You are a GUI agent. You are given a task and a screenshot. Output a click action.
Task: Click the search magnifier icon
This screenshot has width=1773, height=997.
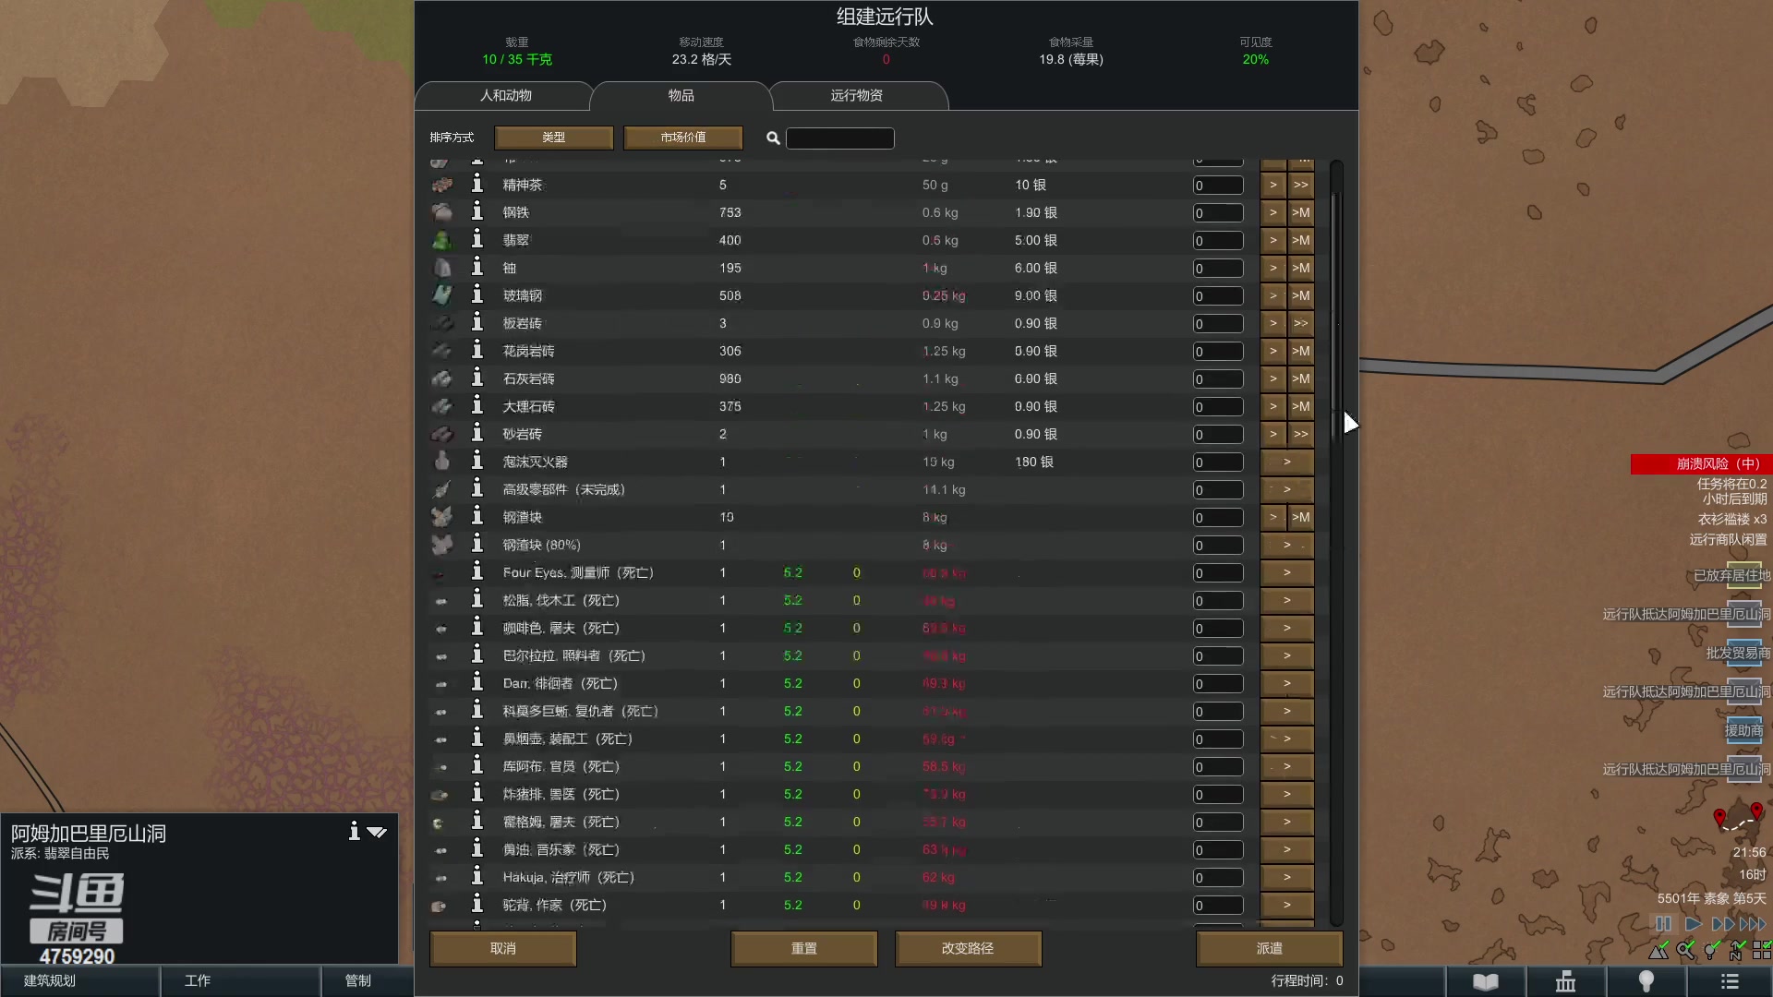click(x=773, y=138)
